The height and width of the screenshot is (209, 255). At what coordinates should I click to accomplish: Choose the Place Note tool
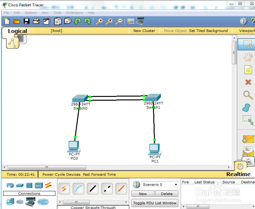[x=248, y=70]
